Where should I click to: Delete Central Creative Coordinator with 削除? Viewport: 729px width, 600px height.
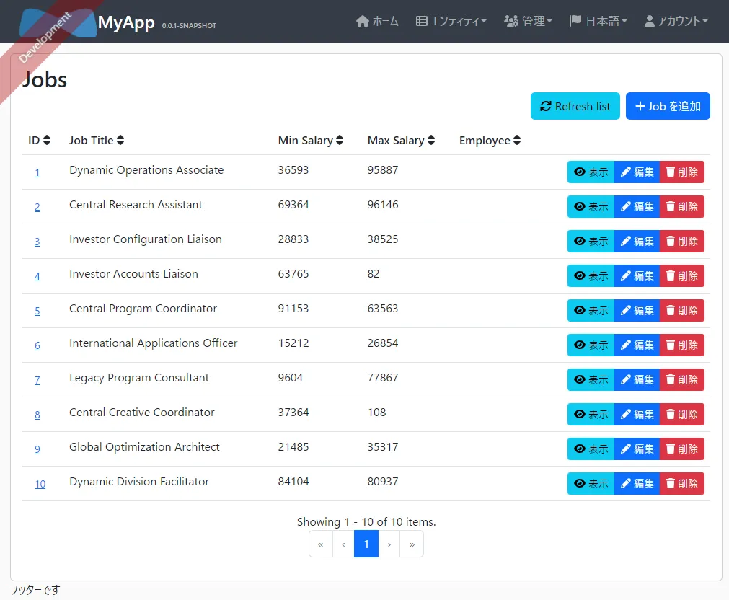point(682,415)
